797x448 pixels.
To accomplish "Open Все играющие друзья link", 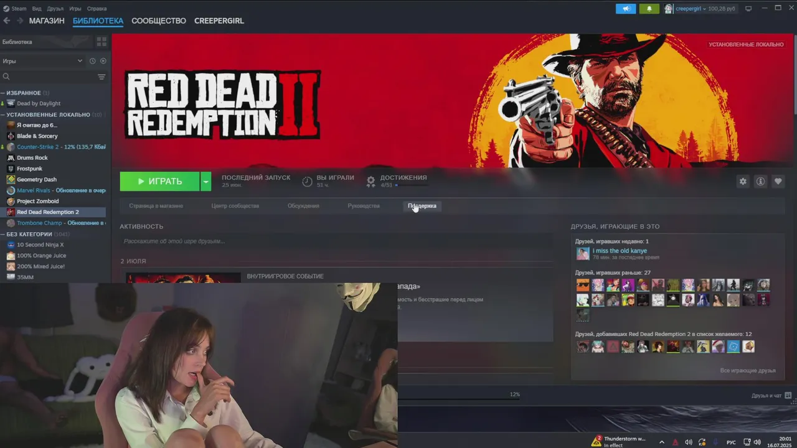I will (748, 370).
